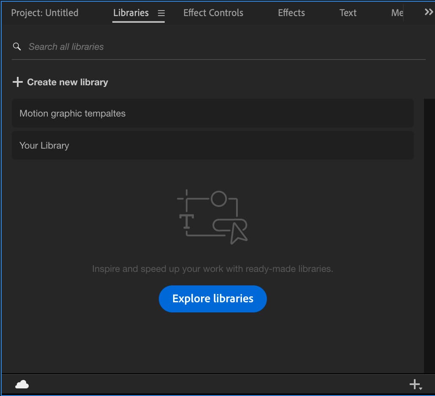This screenshot has height=396, width=435.
Task: Open the Motion graphic tempaltes library
Action: (72, 113)
